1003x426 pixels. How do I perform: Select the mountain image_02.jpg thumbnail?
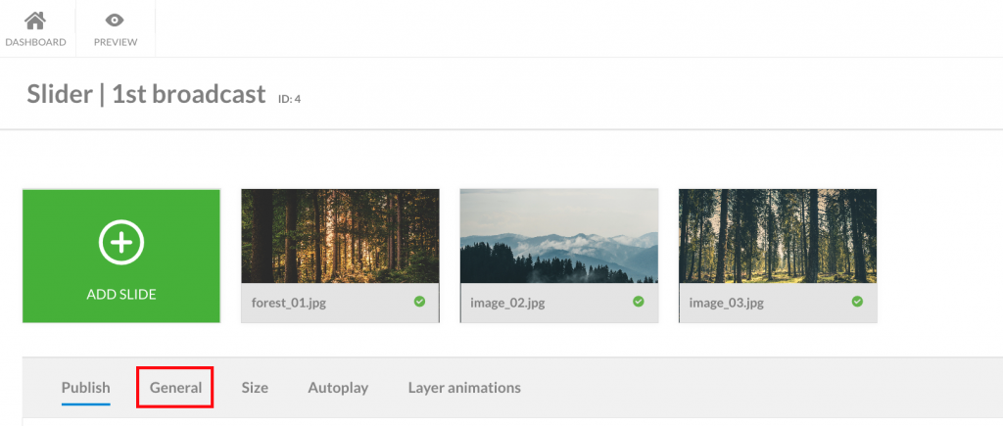(x=559, y=236)
